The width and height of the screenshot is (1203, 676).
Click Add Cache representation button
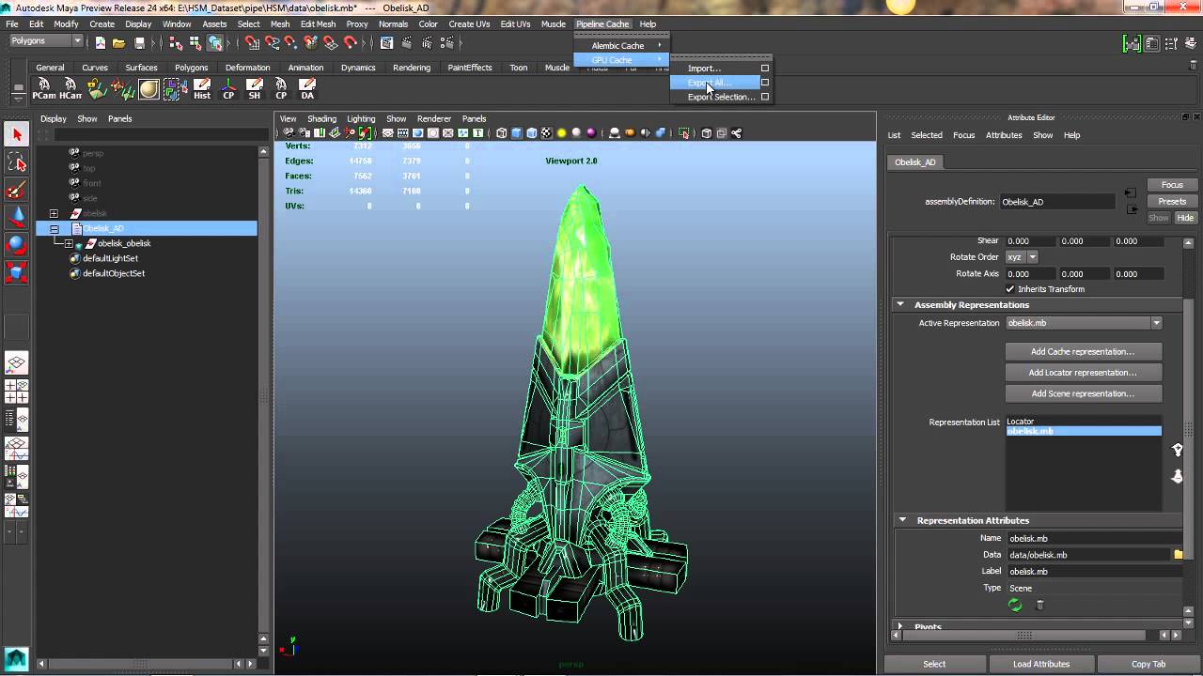pos(1083,351)
